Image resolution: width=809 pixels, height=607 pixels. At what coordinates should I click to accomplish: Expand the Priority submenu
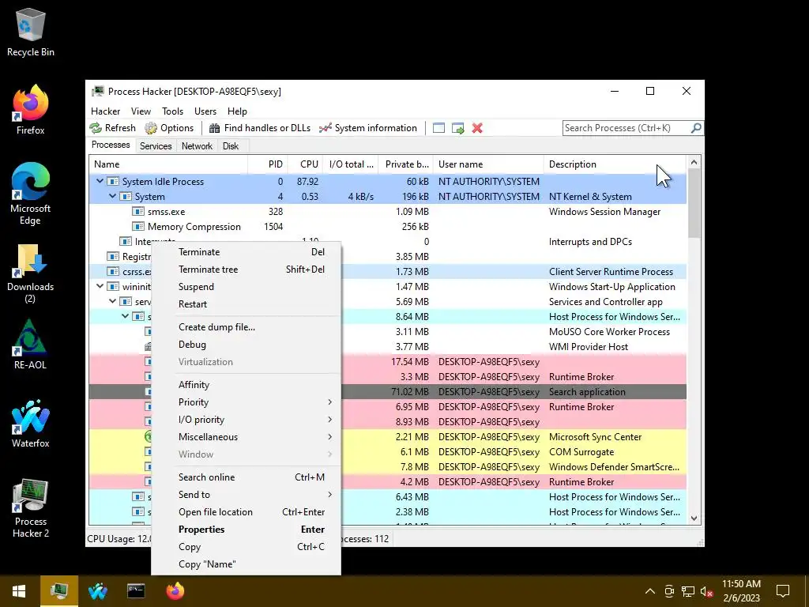tap(246, 402)
